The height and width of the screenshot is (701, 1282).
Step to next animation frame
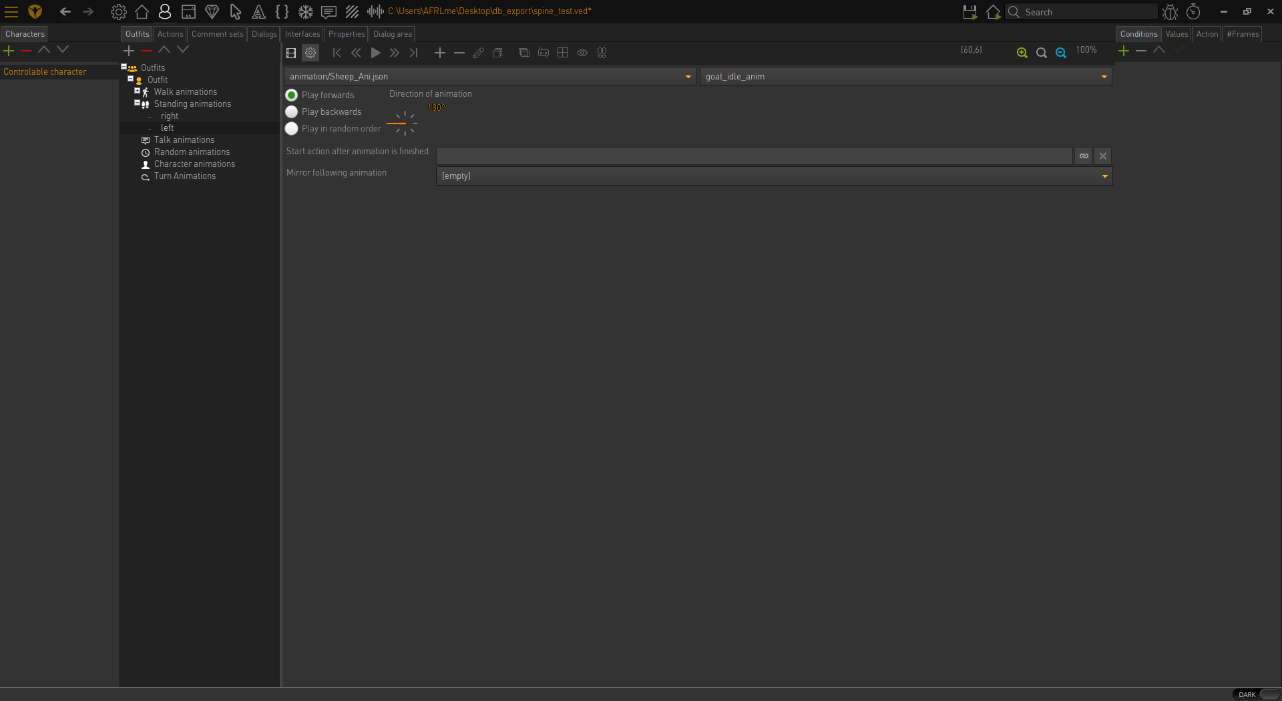coord(395,53)
